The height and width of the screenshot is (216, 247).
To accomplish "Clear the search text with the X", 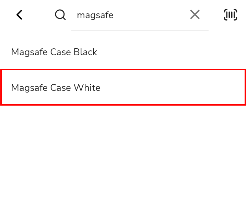I will (x=195, y=14).
